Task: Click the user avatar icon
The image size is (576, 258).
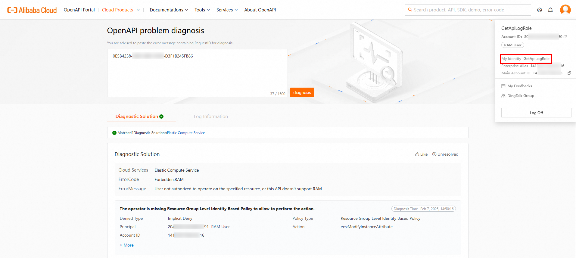Action: (565, 10)
